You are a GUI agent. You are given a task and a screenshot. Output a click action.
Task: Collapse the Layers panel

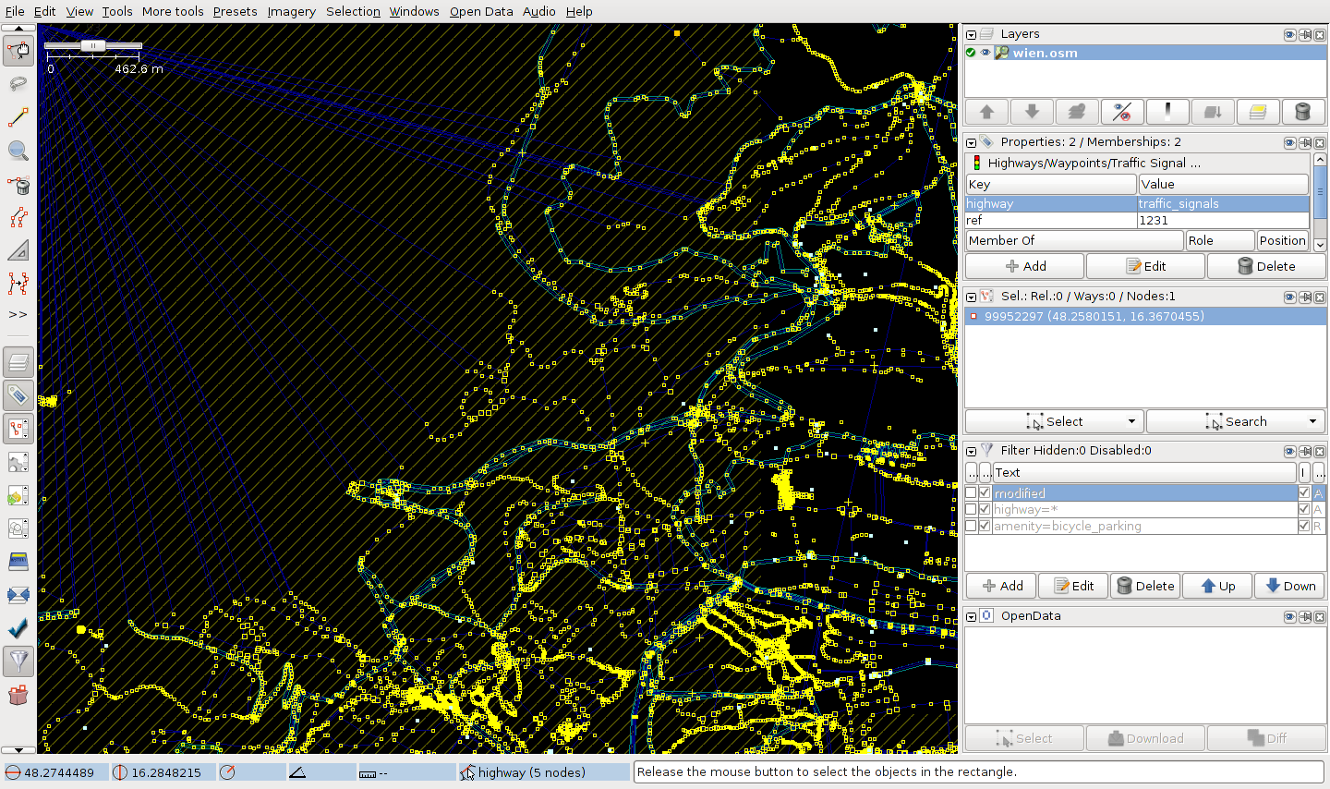click(x=971, y=35)
